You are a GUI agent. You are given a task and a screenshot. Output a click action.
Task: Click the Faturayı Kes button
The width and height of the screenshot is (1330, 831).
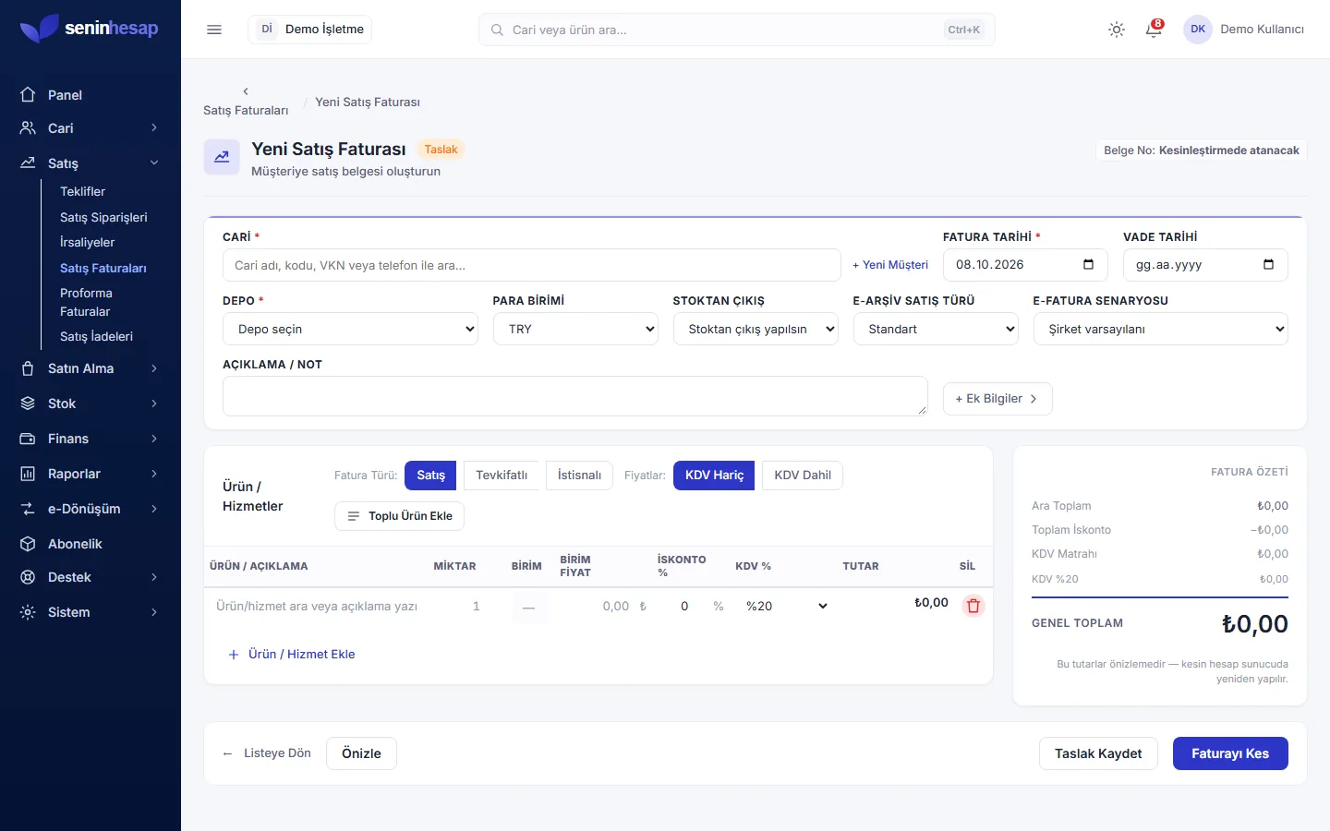tap(1230, 753)
